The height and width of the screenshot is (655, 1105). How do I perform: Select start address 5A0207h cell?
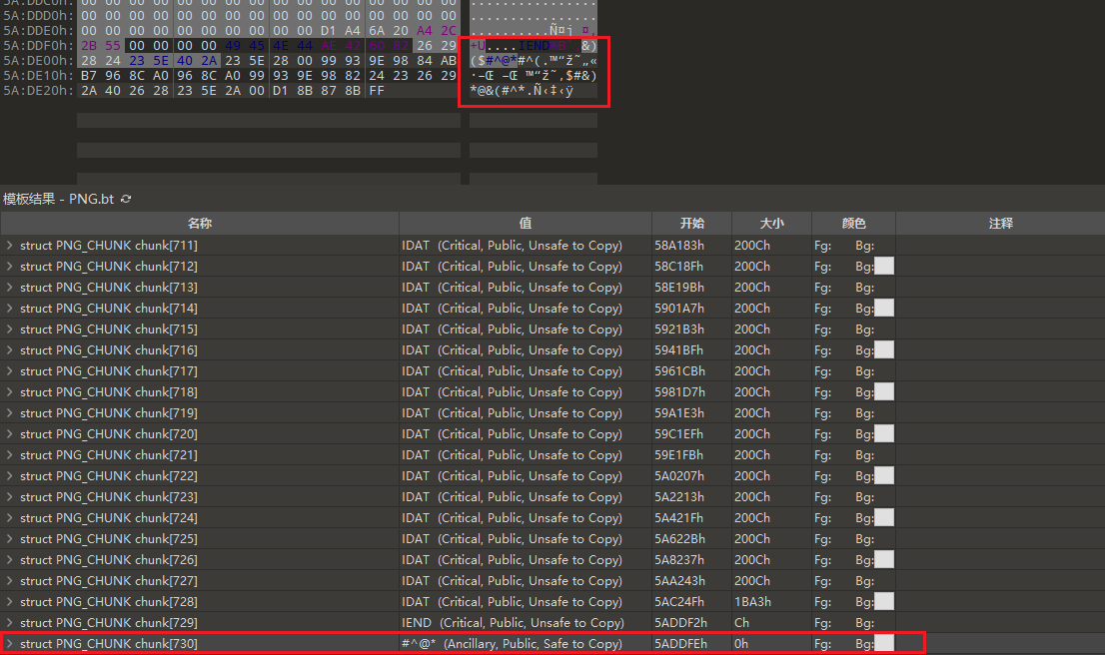[x=679, y=476]
